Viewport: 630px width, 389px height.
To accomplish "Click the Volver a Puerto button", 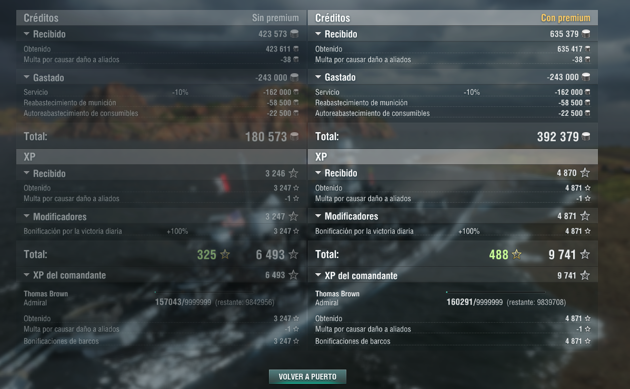I will click(307, 376).
